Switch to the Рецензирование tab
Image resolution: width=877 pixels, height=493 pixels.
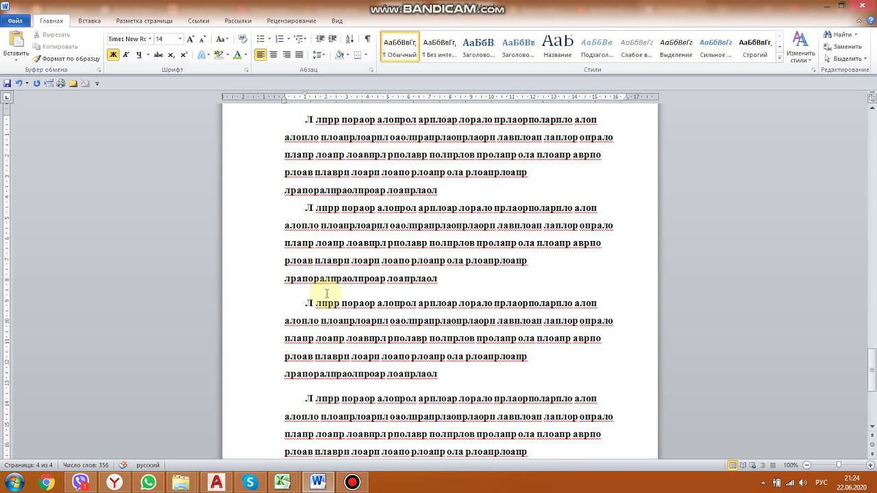(x=291, y=21)
